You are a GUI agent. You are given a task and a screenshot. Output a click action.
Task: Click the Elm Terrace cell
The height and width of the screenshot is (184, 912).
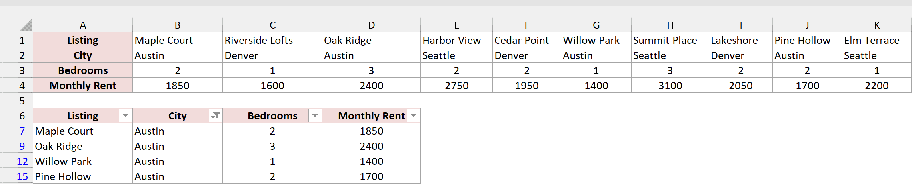(877, 40)
